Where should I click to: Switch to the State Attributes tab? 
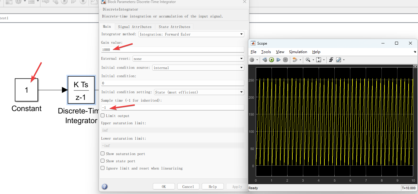click(x=174, y=27)
